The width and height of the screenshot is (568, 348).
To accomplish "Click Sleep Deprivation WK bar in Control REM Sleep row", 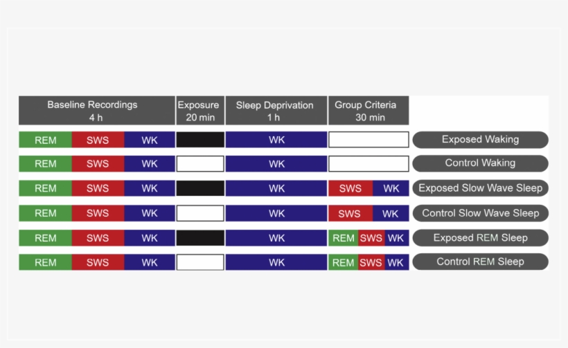I will point(276,263).
